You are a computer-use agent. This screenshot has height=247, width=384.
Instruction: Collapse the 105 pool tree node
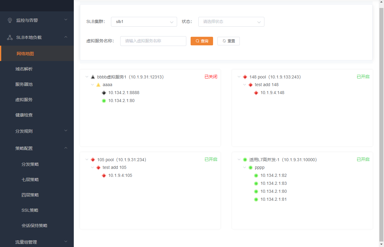click(87, 160)
